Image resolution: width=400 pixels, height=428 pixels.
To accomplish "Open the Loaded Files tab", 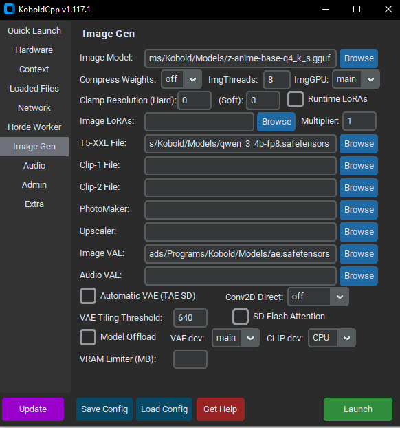I will point(34,89).
